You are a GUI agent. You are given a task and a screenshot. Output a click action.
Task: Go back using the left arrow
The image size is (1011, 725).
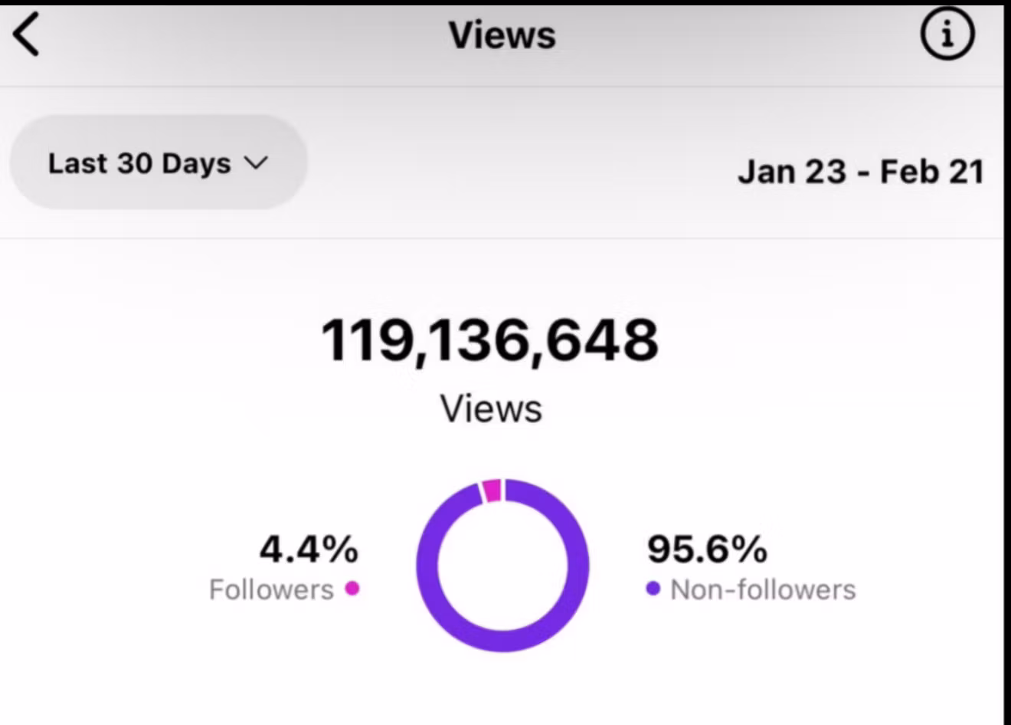point(27,35)
